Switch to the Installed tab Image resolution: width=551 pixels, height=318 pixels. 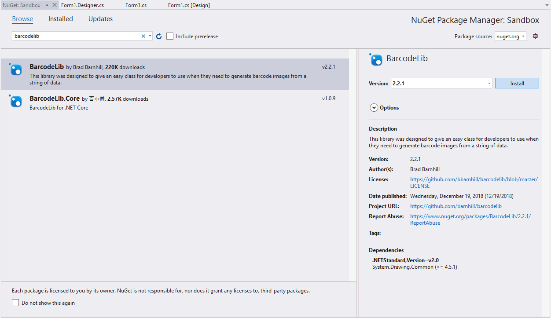(x=61, y=19)
